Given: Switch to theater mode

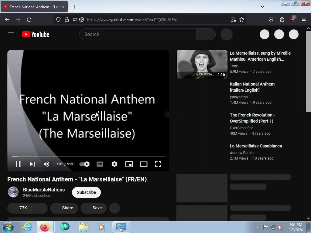Looking at the screenshot, I should coord(144,164).
